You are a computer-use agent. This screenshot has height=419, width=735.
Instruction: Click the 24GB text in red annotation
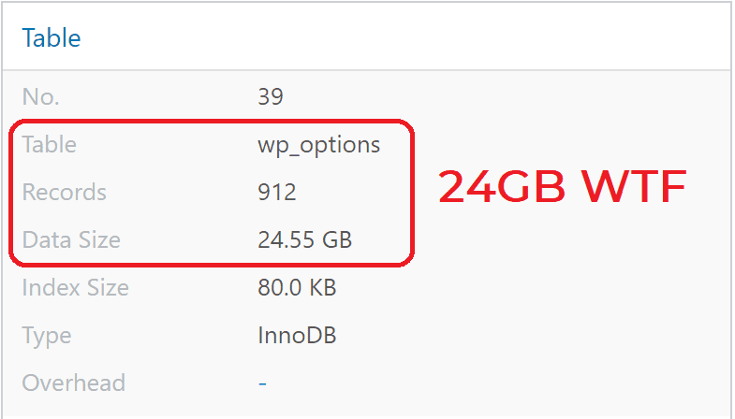(502, 186)
